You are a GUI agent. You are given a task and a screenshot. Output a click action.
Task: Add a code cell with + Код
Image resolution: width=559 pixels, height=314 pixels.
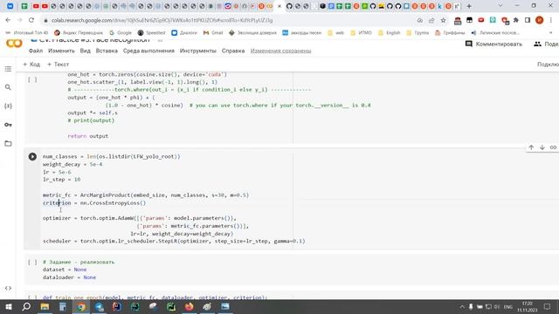coord(31,65)
